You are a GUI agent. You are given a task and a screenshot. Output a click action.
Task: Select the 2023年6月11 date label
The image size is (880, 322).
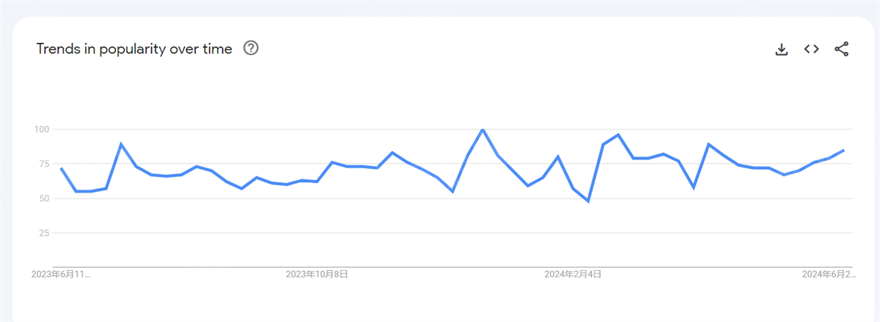click(x=61, y=274)
